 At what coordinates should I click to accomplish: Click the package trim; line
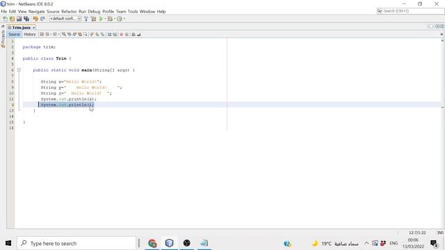[x=39, y=47]
